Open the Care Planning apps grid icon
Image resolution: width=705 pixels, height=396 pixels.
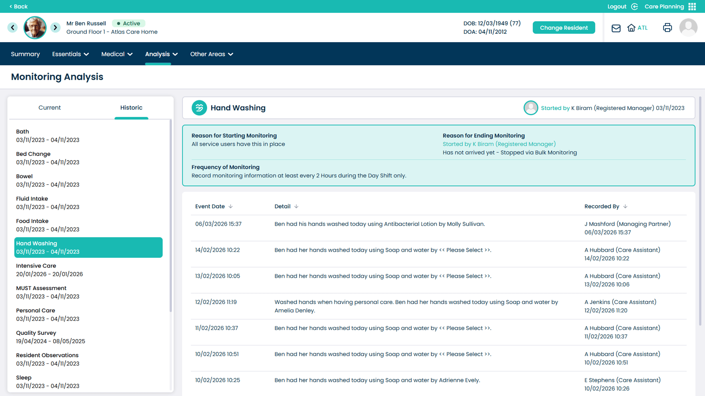pyautogui.click(x=692, y=7)
